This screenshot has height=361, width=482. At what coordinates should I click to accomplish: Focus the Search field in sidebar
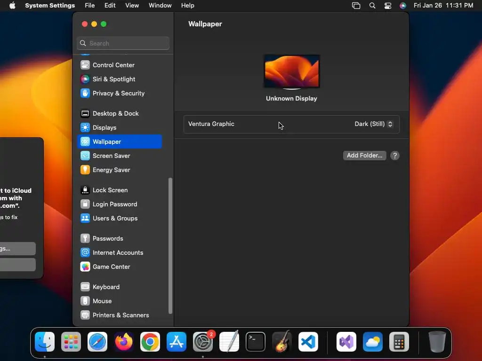tap(123, 43)
